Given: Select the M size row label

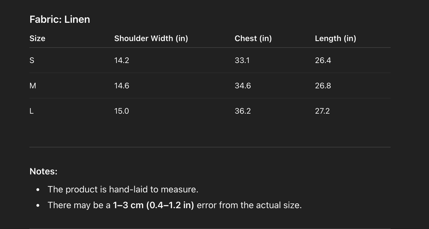Looking at the screenshot, I should [x=33, y=86].
